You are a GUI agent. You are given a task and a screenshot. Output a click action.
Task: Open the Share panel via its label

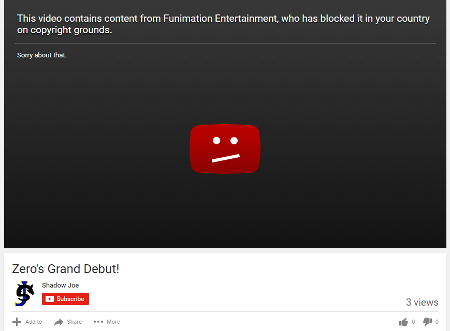[75, 322]
